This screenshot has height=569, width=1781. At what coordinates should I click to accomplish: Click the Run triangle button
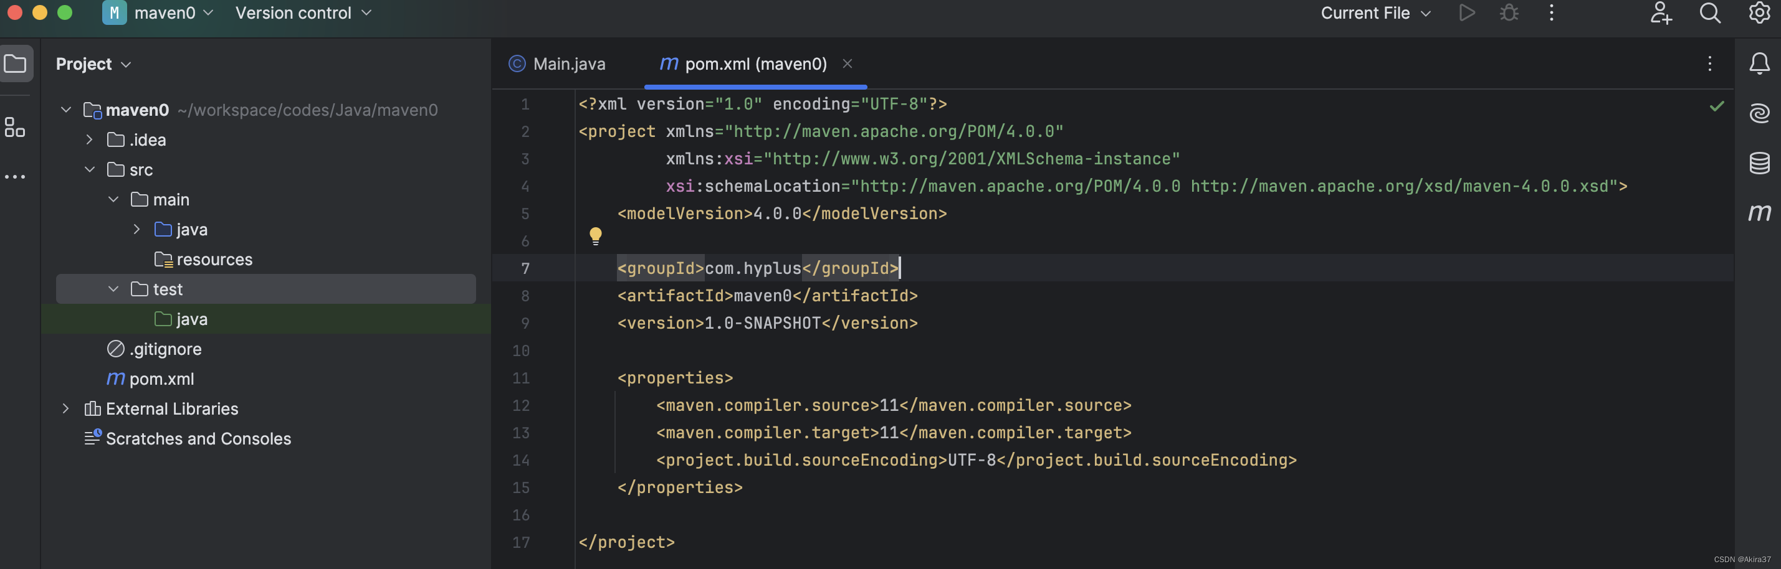1466,13
